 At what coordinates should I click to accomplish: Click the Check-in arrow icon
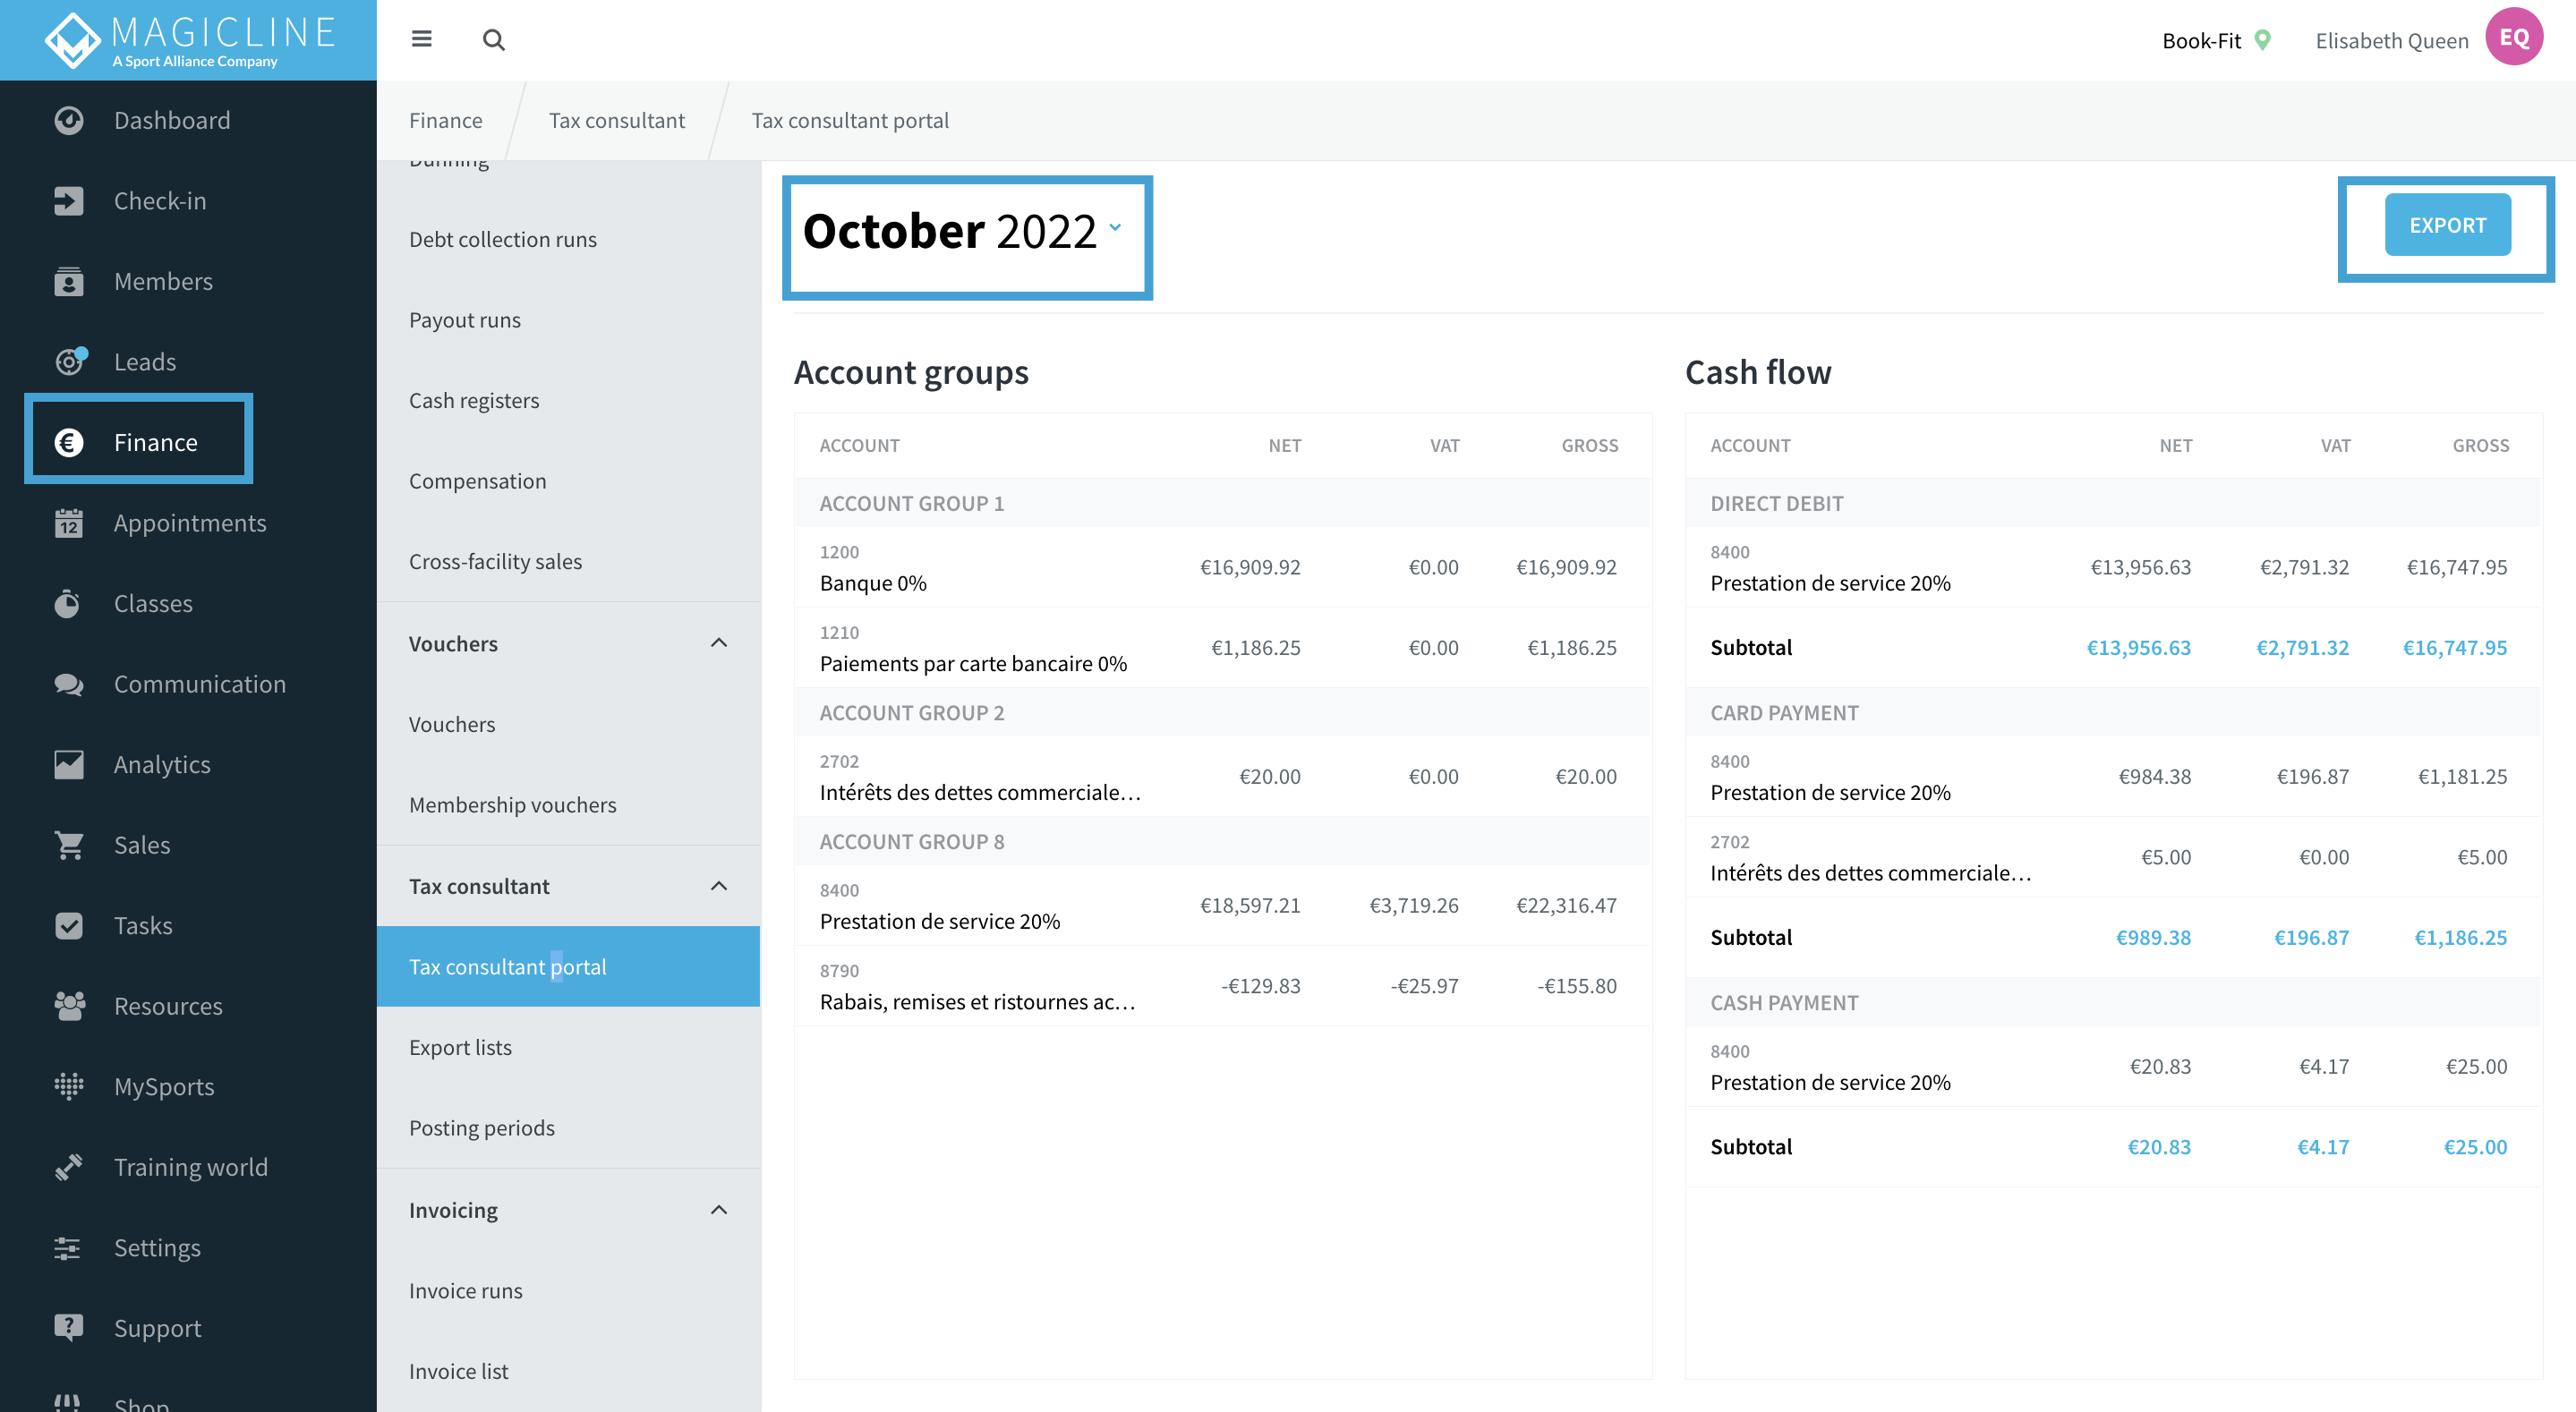pyautogui.click(x=68, y=201)
